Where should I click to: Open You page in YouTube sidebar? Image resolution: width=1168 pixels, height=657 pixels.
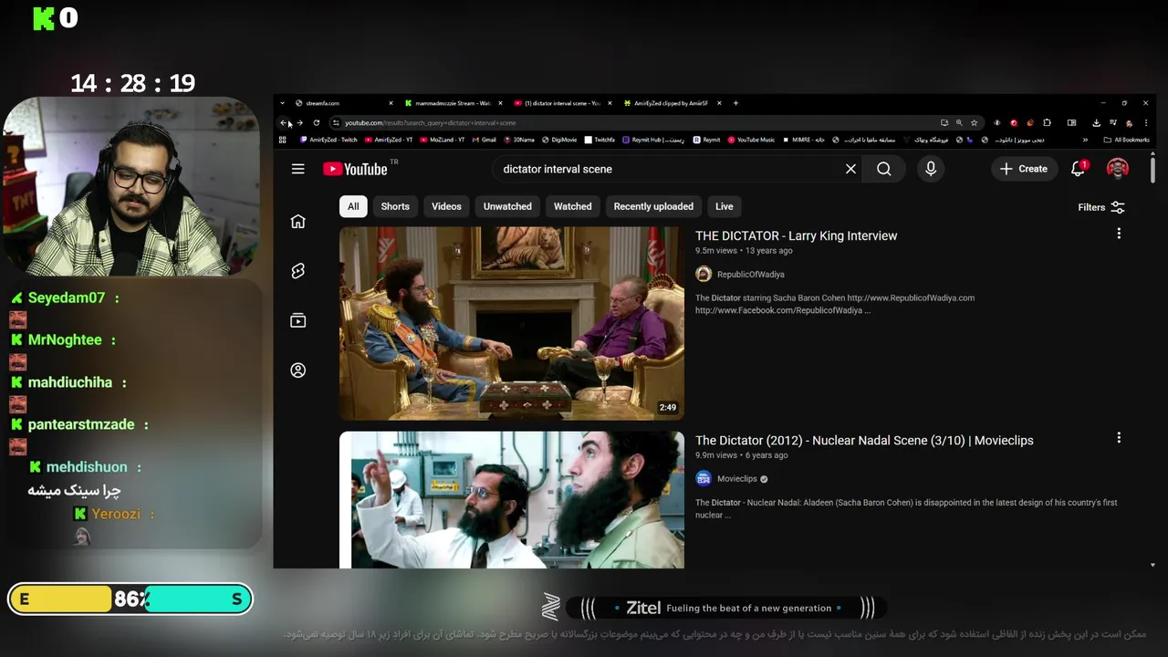[297, 370]
